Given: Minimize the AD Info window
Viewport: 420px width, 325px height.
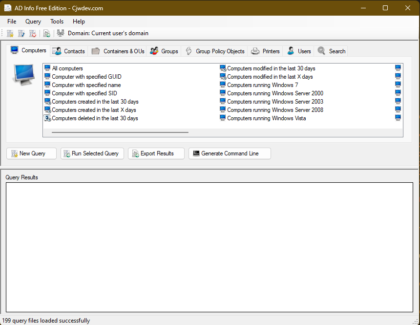Looking at the screenshot, I should click(x=363, y=8).
